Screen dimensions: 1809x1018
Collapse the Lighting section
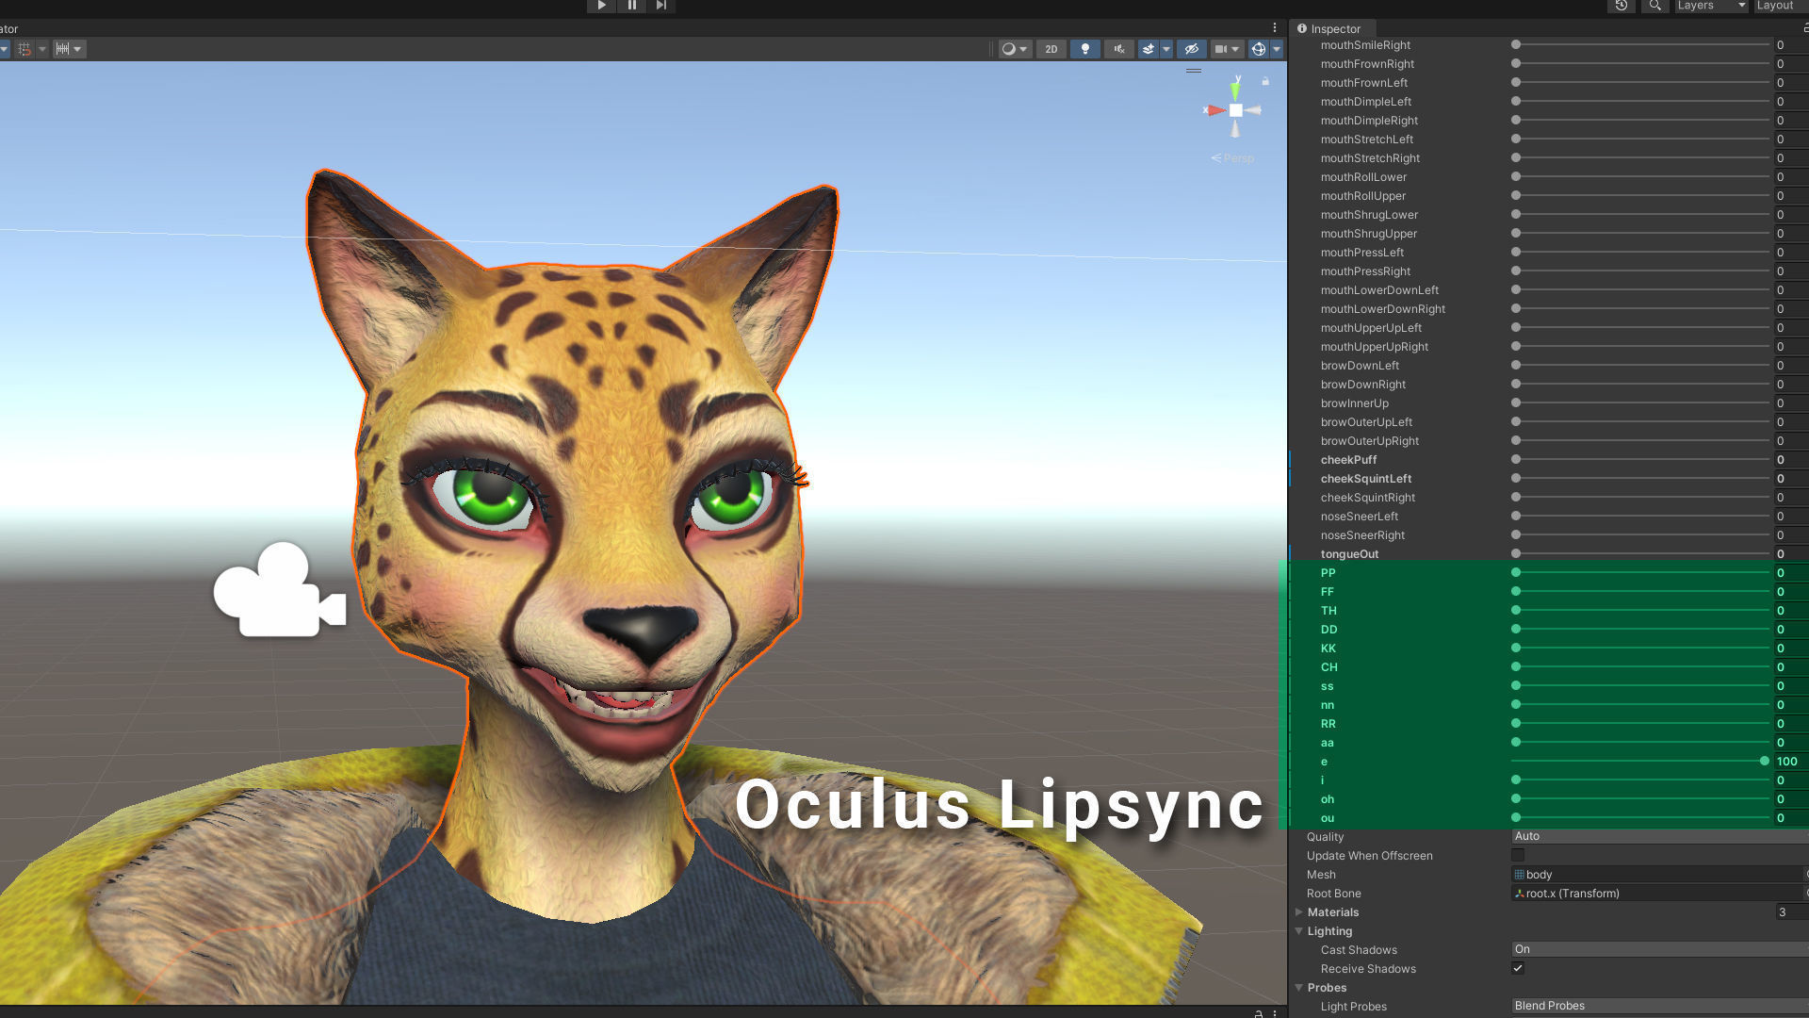point(1298,931)
